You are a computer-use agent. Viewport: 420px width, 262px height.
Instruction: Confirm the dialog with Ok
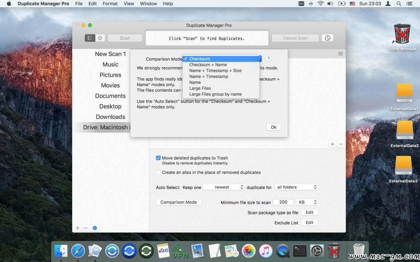(x=273, y=127)
